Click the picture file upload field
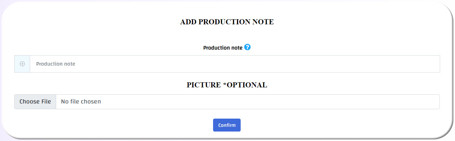Viewport: 455px width, 141px height. [227, 102]
